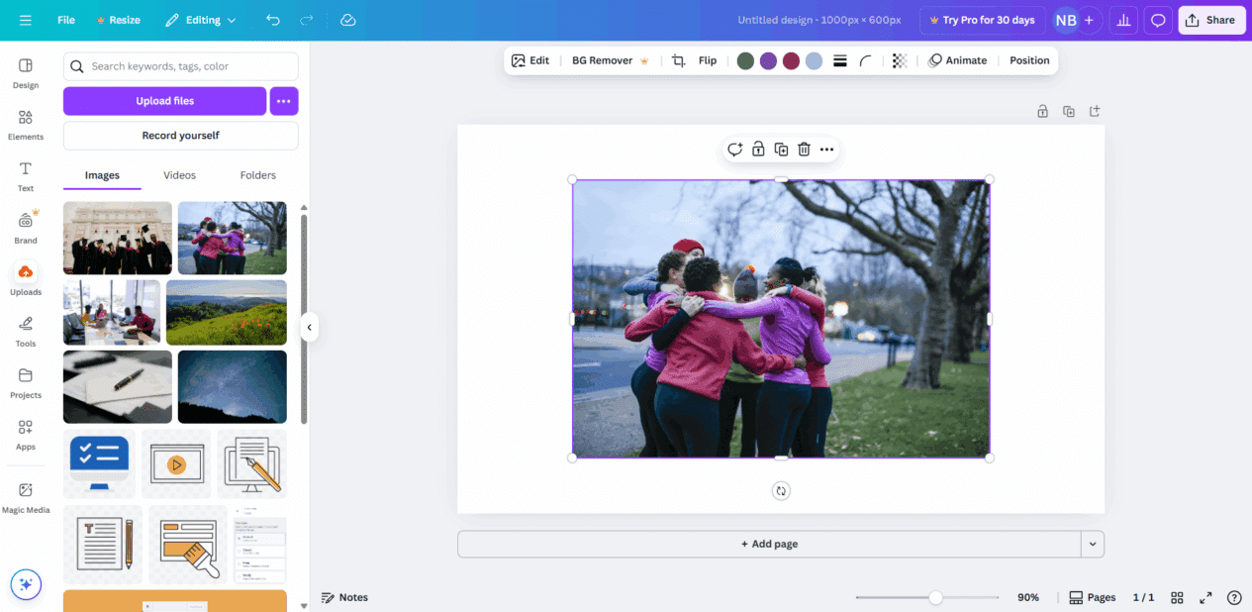
Task: Click Try Pro for 30 days
Action: tap(982, 20)
